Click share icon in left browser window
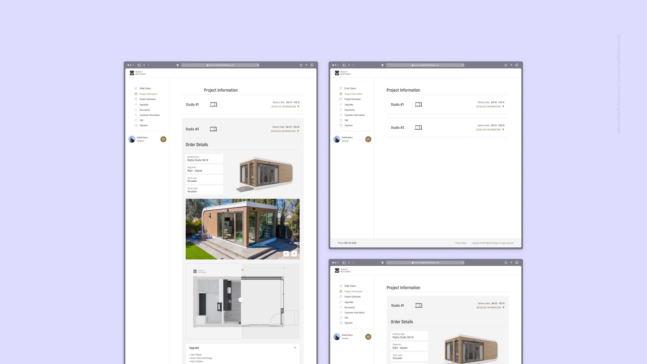 (301, 65)
